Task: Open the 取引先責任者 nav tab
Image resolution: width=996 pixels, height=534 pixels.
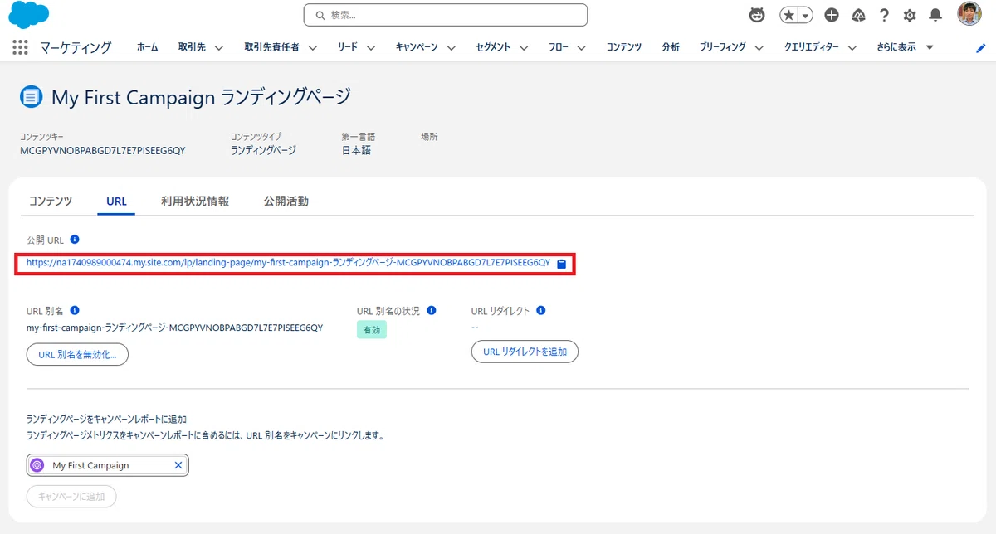Action: 272,47
